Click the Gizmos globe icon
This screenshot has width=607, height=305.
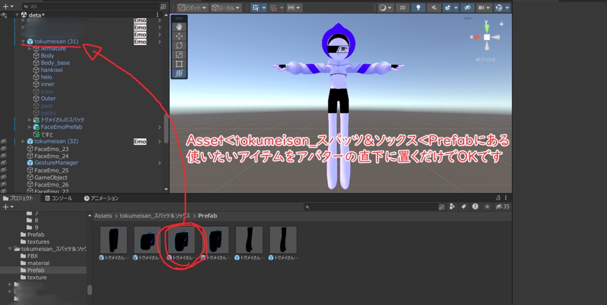click(x=499, y=7)
